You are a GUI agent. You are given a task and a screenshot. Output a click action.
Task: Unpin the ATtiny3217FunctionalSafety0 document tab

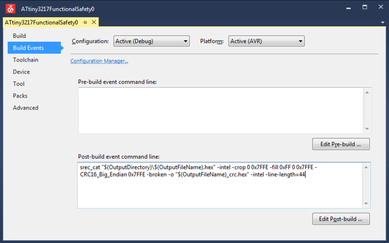[x=85, y=22]
